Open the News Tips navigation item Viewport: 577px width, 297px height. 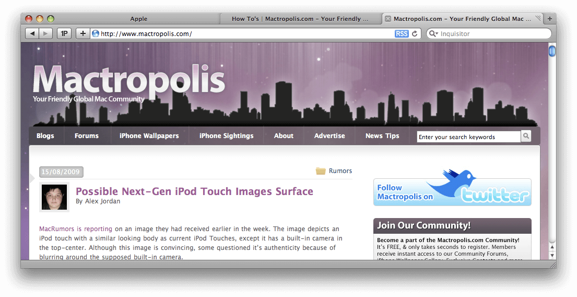coord(382,135)
